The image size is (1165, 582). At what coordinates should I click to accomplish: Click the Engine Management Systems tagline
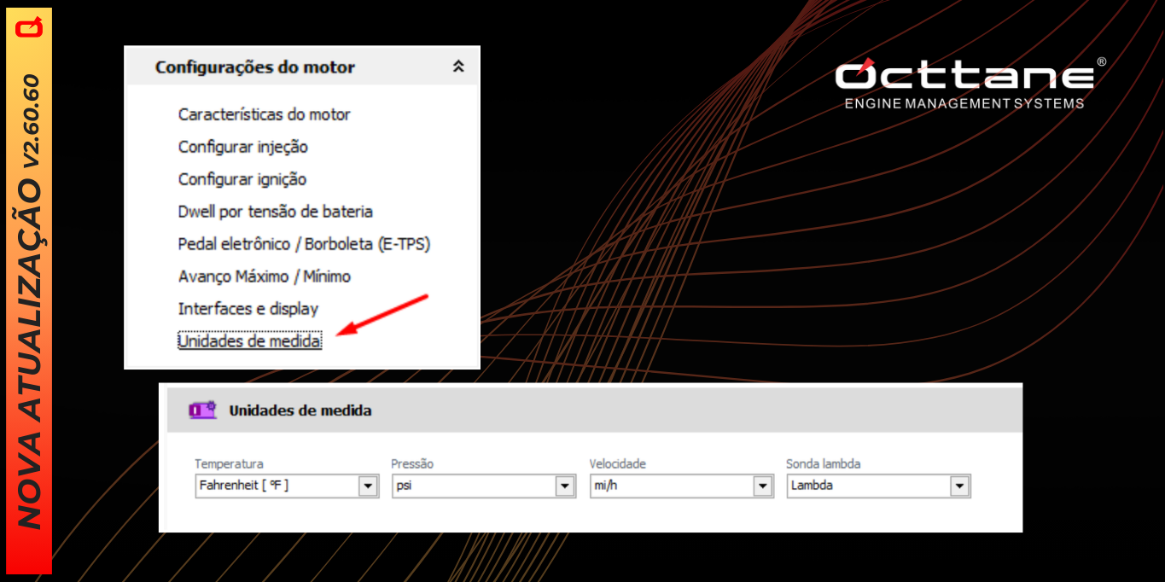pyautogui.click(x=964, y=103)
